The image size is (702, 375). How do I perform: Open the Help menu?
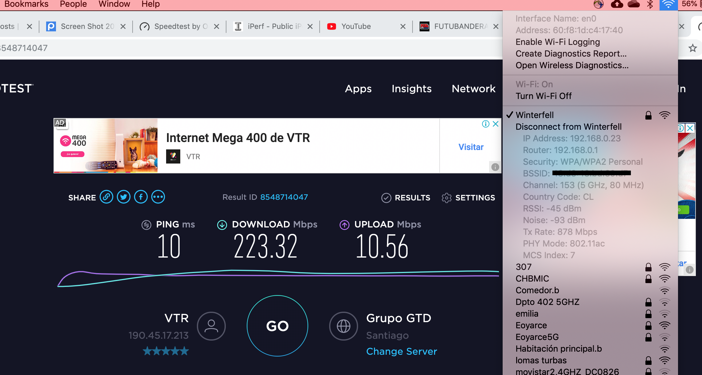tap(150, 4)
